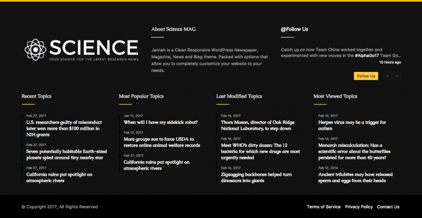Image resolution: width=422 pixels, height=218 pixels.
Task: Click the Science atom logo icon
Action: pyautogui.click(x=35, y=49)
